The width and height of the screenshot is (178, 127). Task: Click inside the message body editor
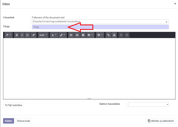pos(89,68)
